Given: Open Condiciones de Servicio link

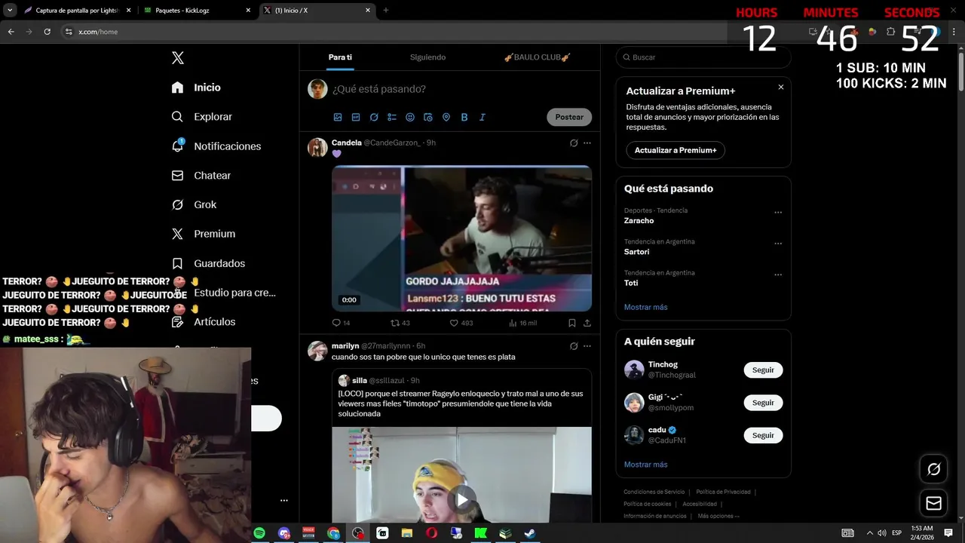Looking at the screenshot, I should (x=654, y=492).
